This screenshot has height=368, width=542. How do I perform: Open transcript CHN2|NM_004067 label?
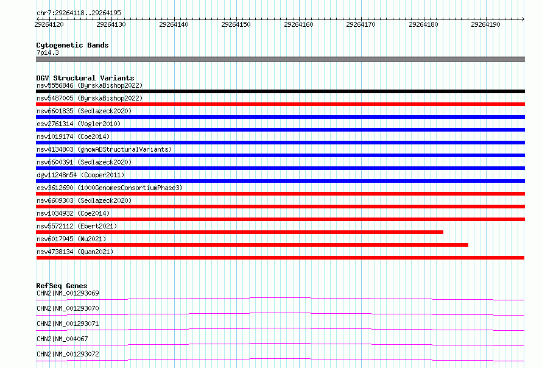62,339
